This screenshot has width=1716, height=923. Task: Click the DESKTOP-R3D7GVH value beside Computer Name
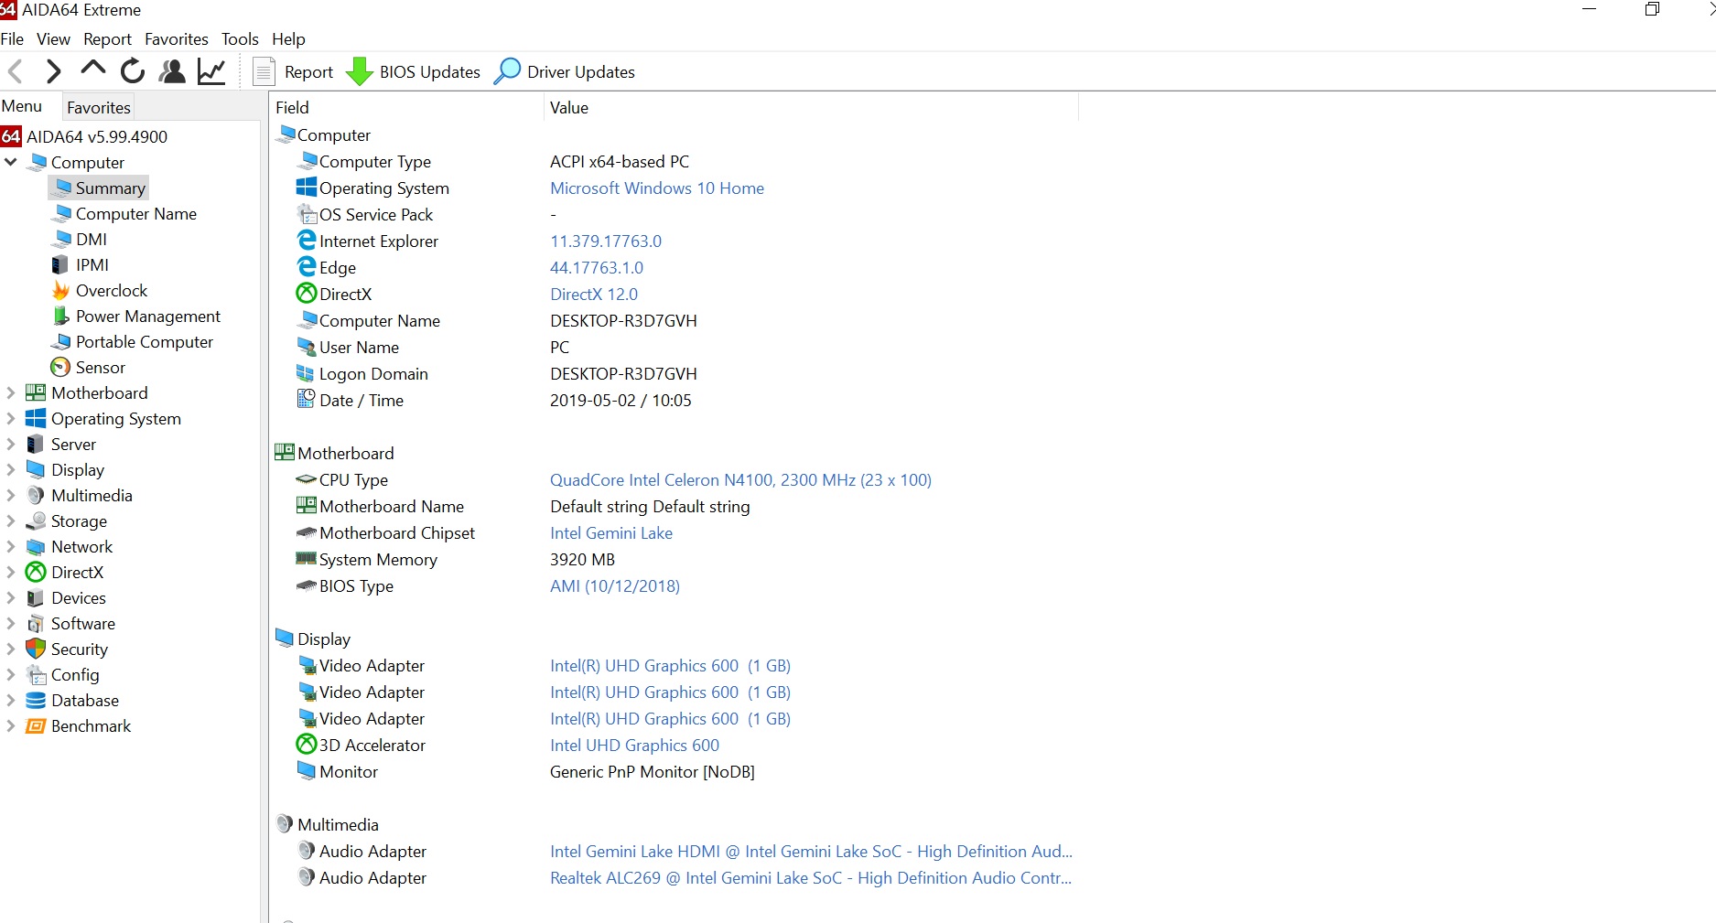tap(623, 320)
